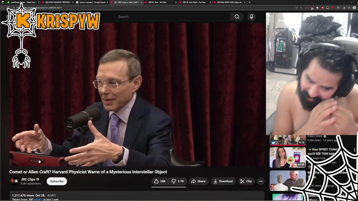Mute the Comet or Alien Craft tab audio

pos(115,2)
